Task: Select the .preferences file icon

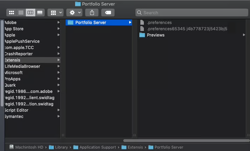Action: (x=142, y=22)
